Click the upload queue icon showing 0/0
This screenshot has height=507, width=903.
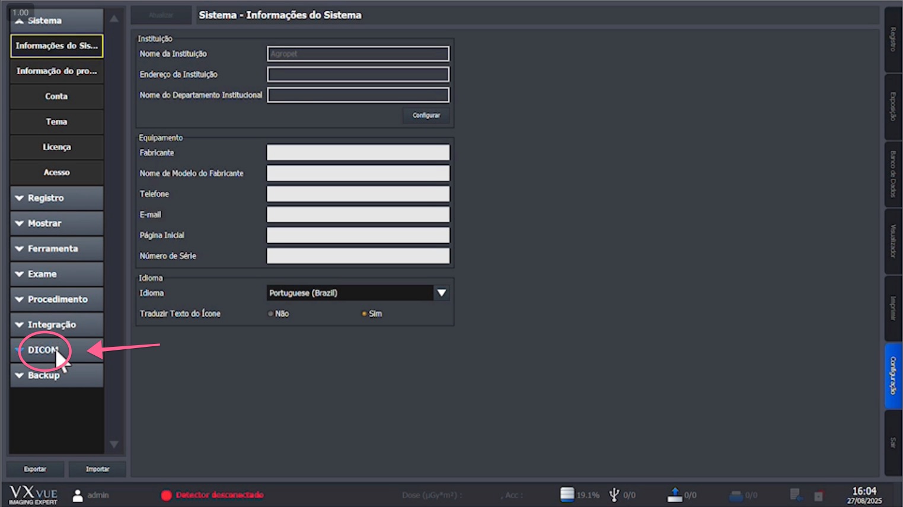click(x=675, y=493)
